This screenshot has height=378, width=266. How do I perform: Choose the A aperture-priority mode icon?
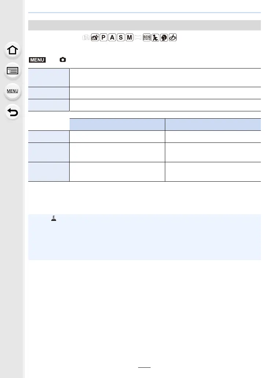[x=112, y=37]
